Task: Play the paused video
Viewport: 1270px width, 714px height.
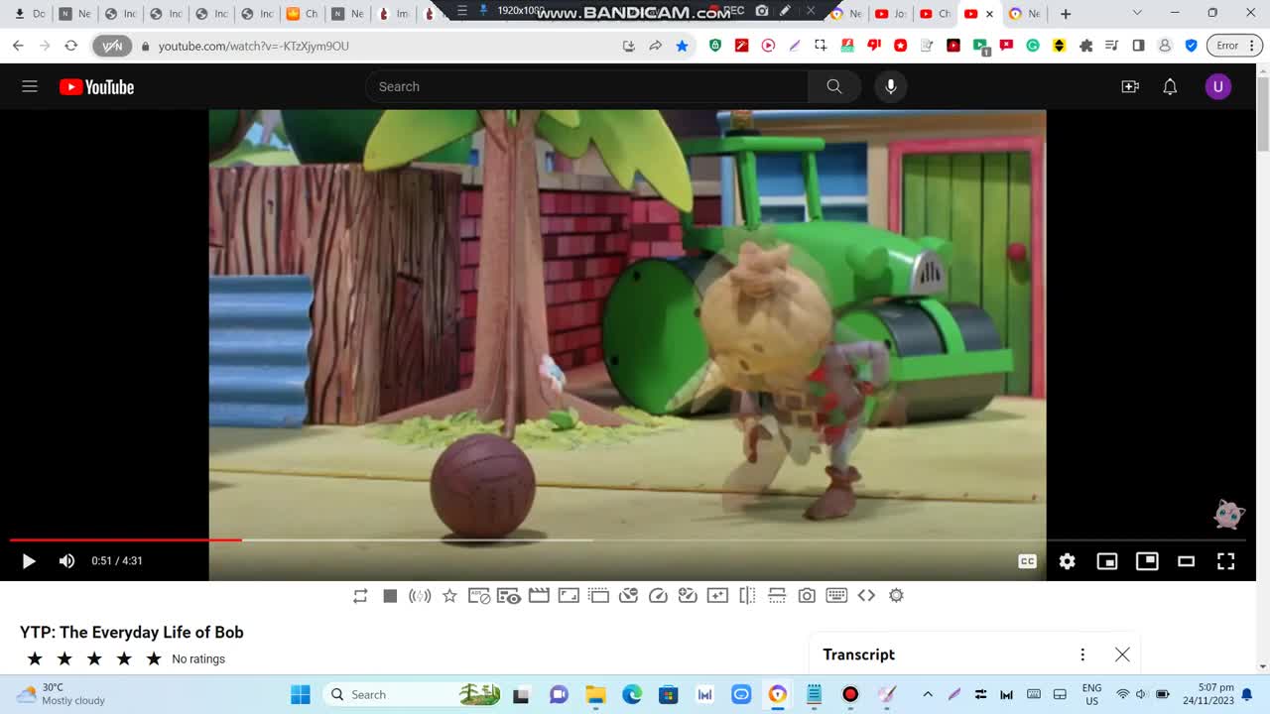Action: pos(29,561)
